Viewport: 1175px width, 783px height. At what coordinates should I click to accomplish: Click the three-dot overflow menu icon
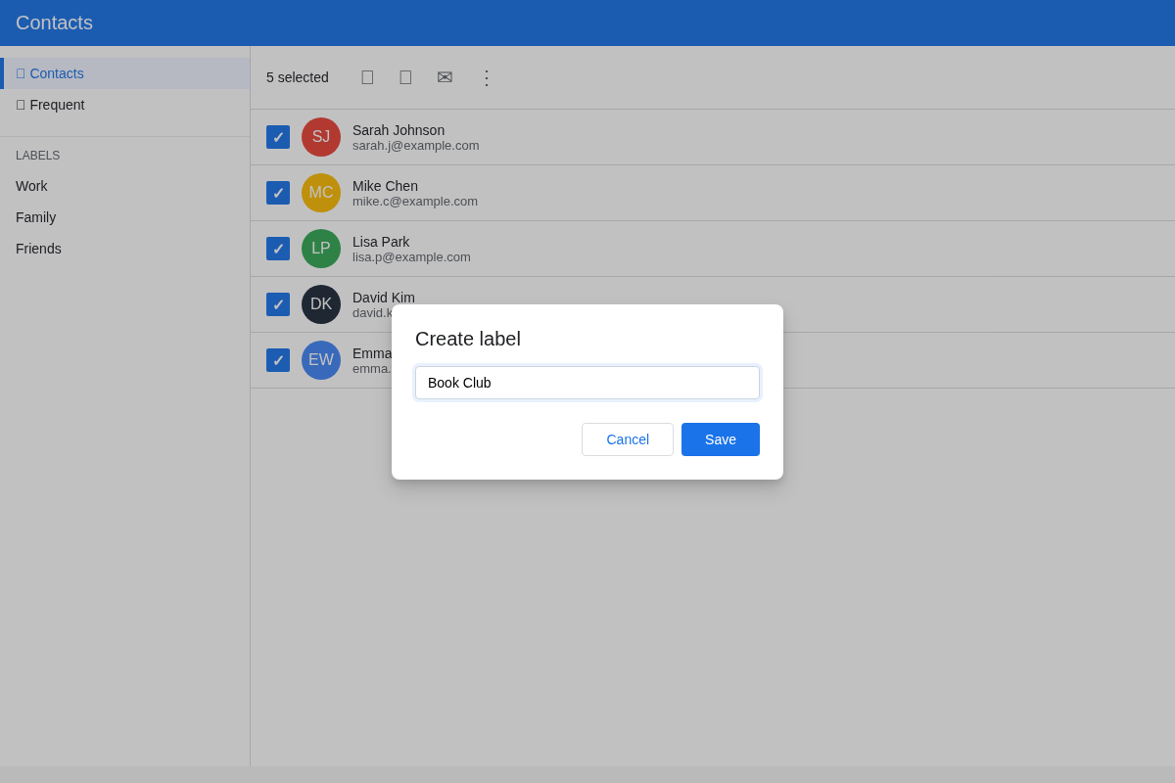(x=487, y=76)
